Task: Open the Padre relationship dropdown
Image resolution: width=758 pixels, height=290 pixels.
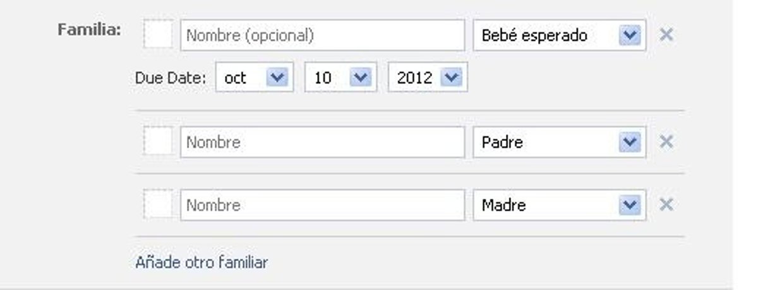Action: tap(559, 142)
